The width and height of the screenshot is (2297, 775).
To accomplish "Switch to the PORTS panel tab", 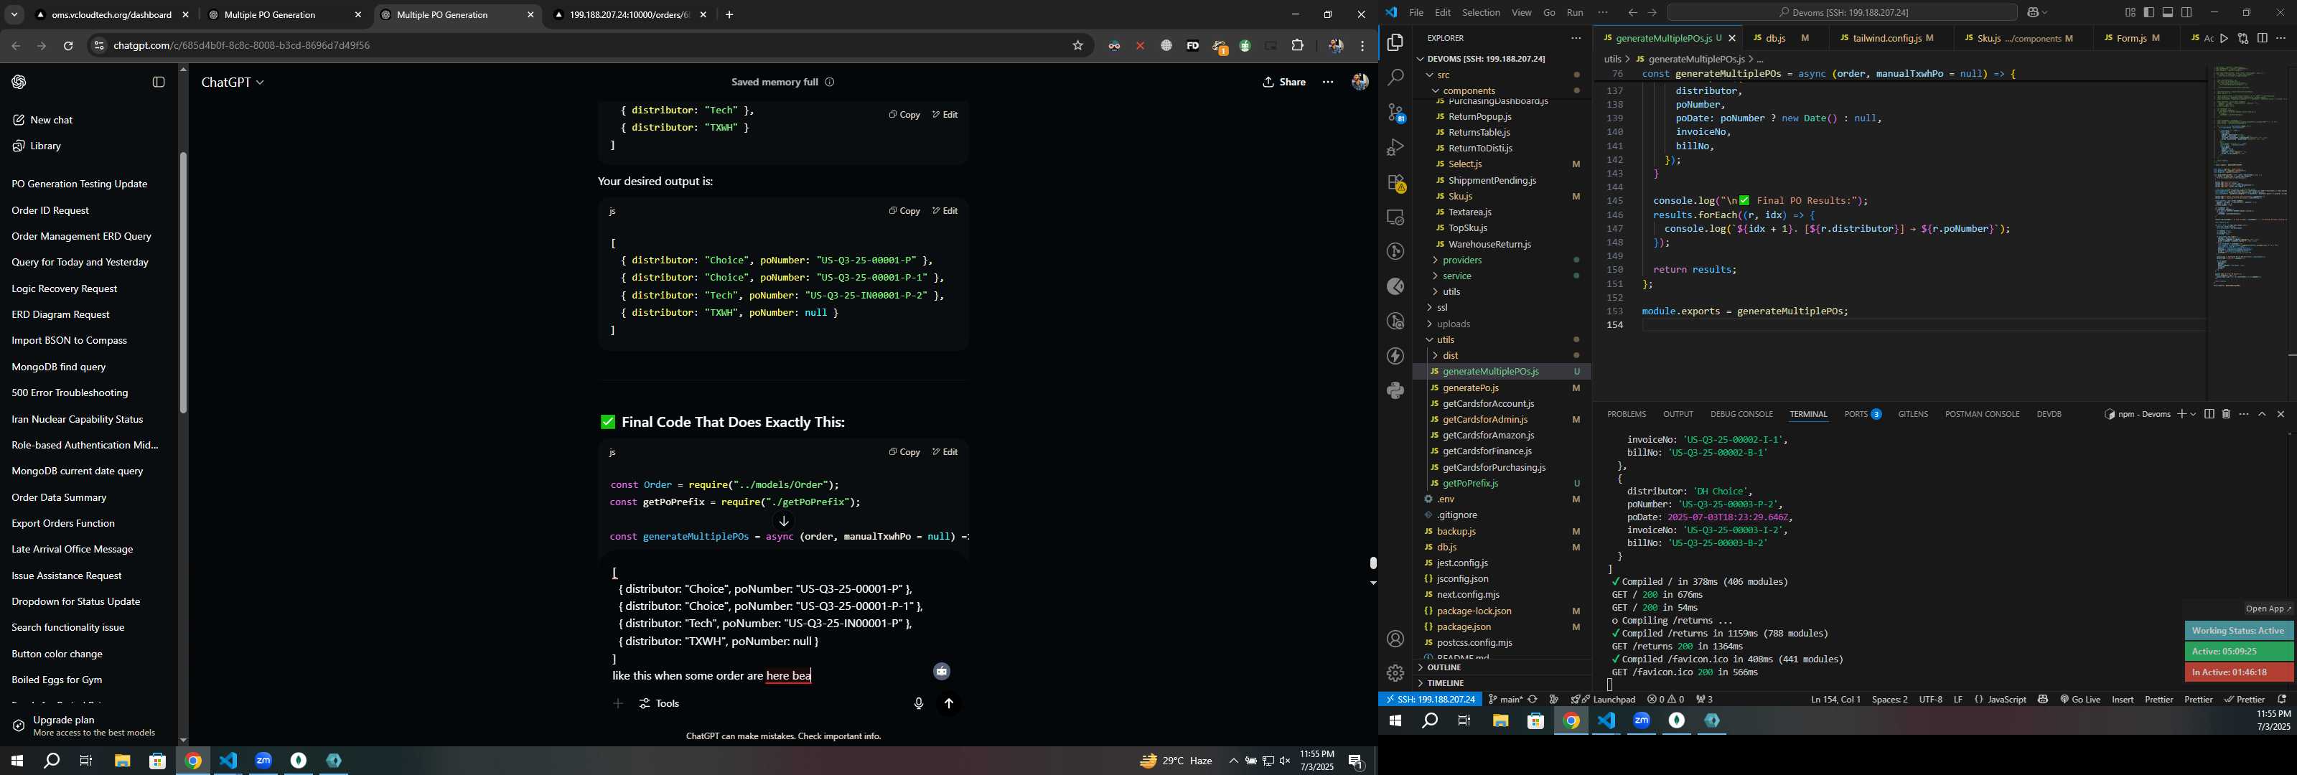I will coord(1863,414).
